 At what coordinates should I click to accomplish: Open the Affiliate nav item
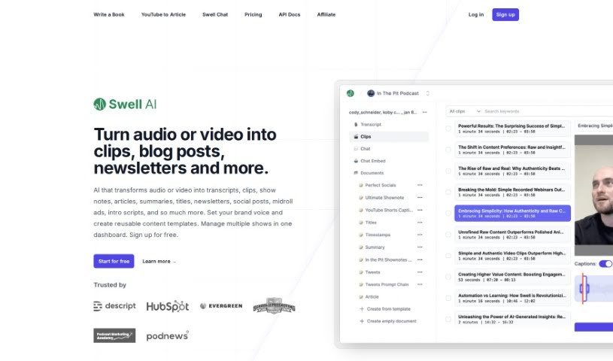coord(326,14)
